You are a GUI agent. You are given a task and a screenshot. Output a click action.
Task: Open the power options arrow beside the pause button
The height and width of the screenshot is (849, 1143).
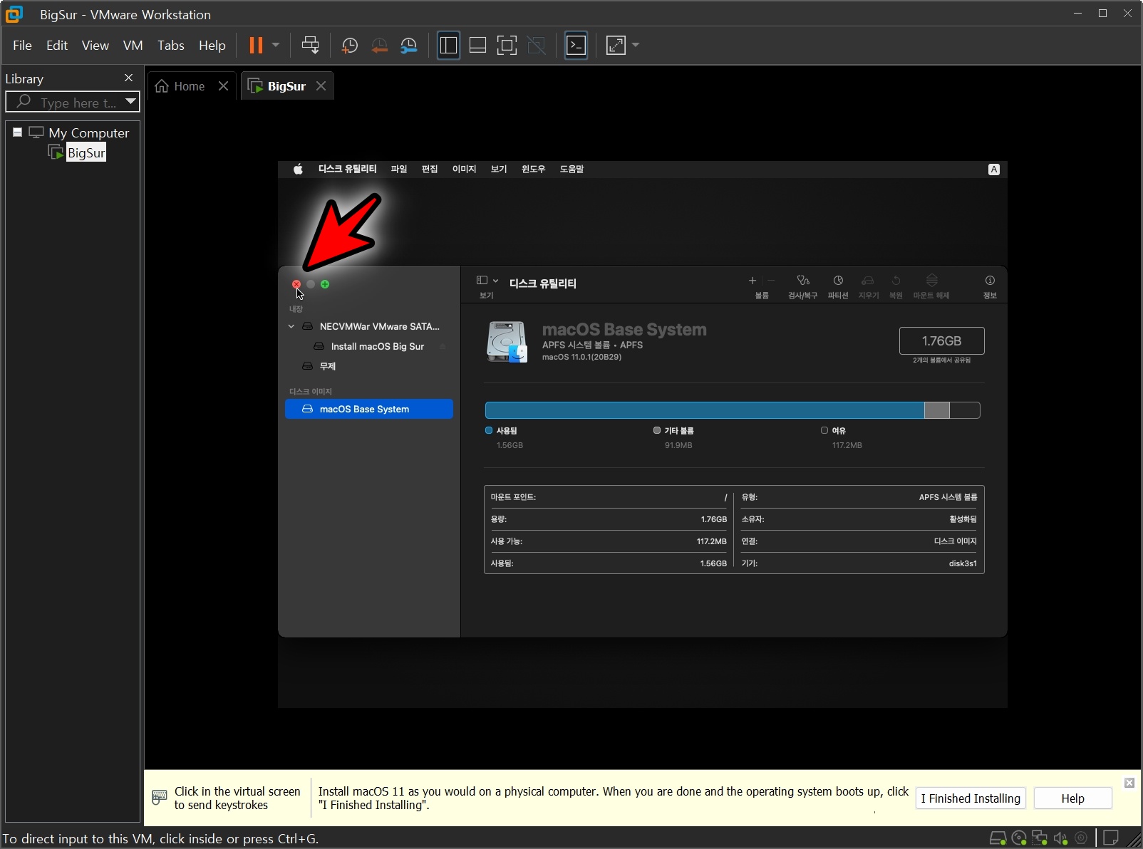tap(276, 46)
